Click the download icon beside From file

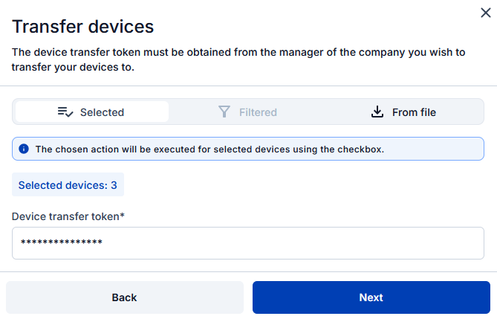click(x=377, y=112)
